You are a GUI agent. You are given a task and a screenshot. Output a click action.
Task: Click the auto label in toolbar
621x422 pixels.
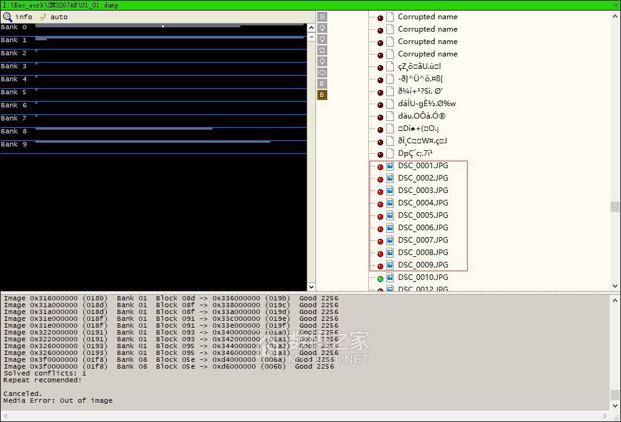tap(59, 17)
